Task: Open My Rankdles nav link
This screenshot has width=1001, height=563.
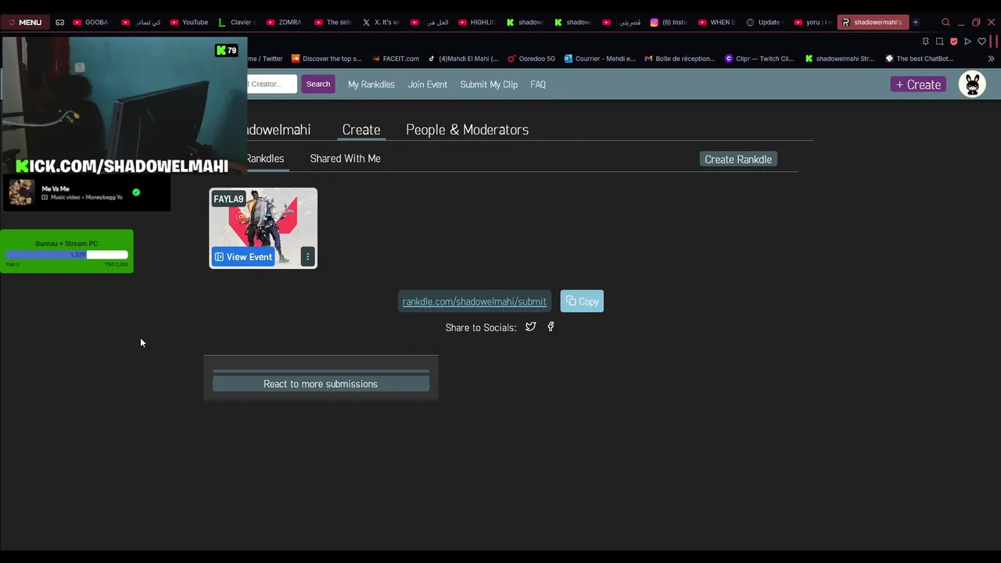Action: (x=371, y=84)
